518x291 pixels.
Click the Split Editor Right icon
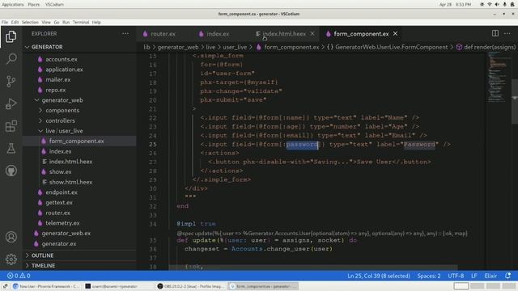[x=495, y=33]
